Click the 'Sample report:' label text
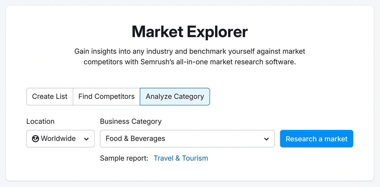The image size is (380, 187). (124, 158)
